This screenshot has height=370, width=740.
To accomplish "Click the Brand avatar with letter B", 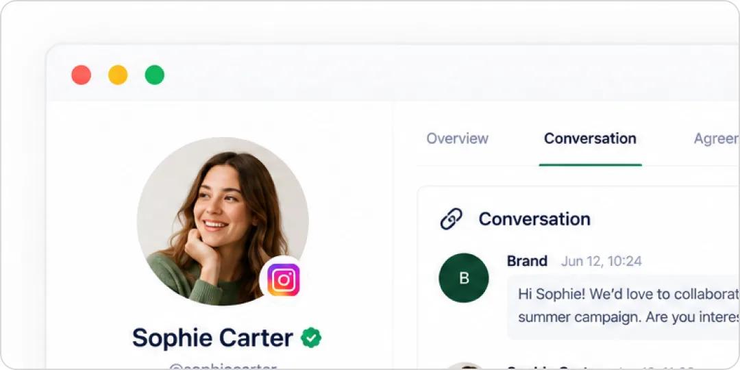I will tap(464, 278).
